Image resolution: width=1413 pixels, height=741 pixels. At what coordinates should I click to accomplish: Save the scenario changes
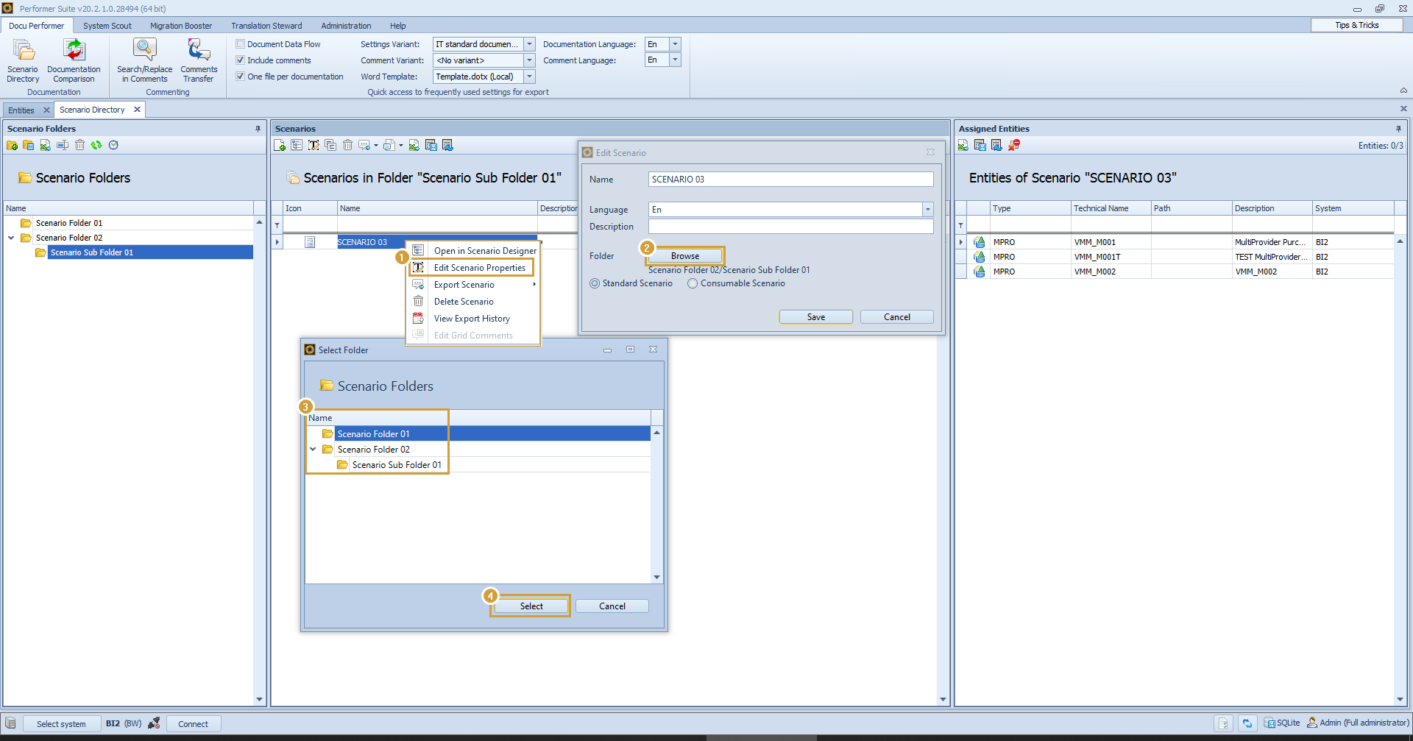coord(815,316)
